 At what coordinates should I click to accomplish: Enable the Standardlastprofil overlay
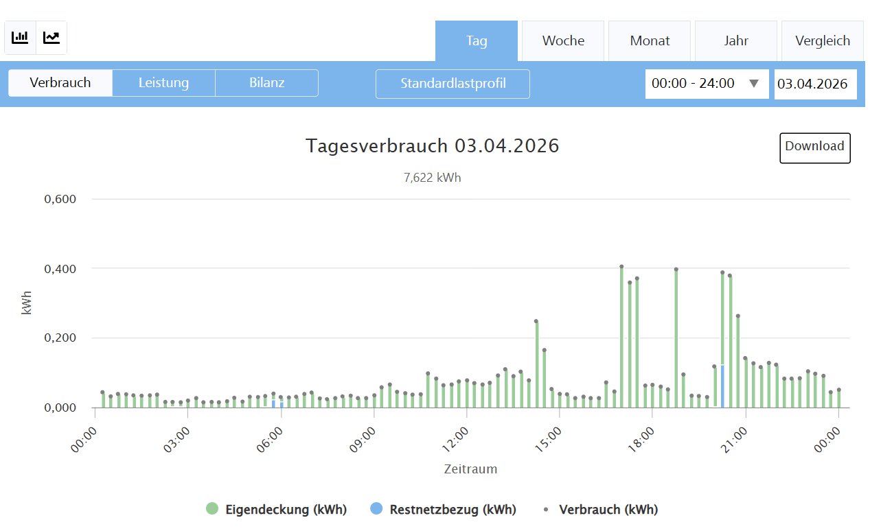pos(453,84)
